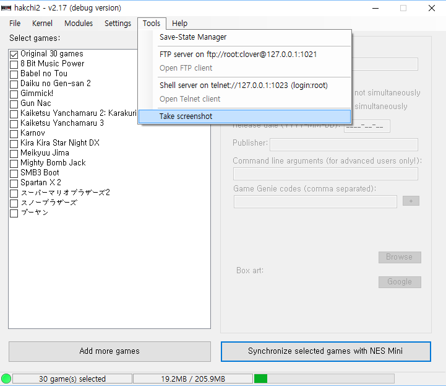Tick the Mighty Bomb Jack checkbox
The image size is (446, 386).
pos(14,163)
